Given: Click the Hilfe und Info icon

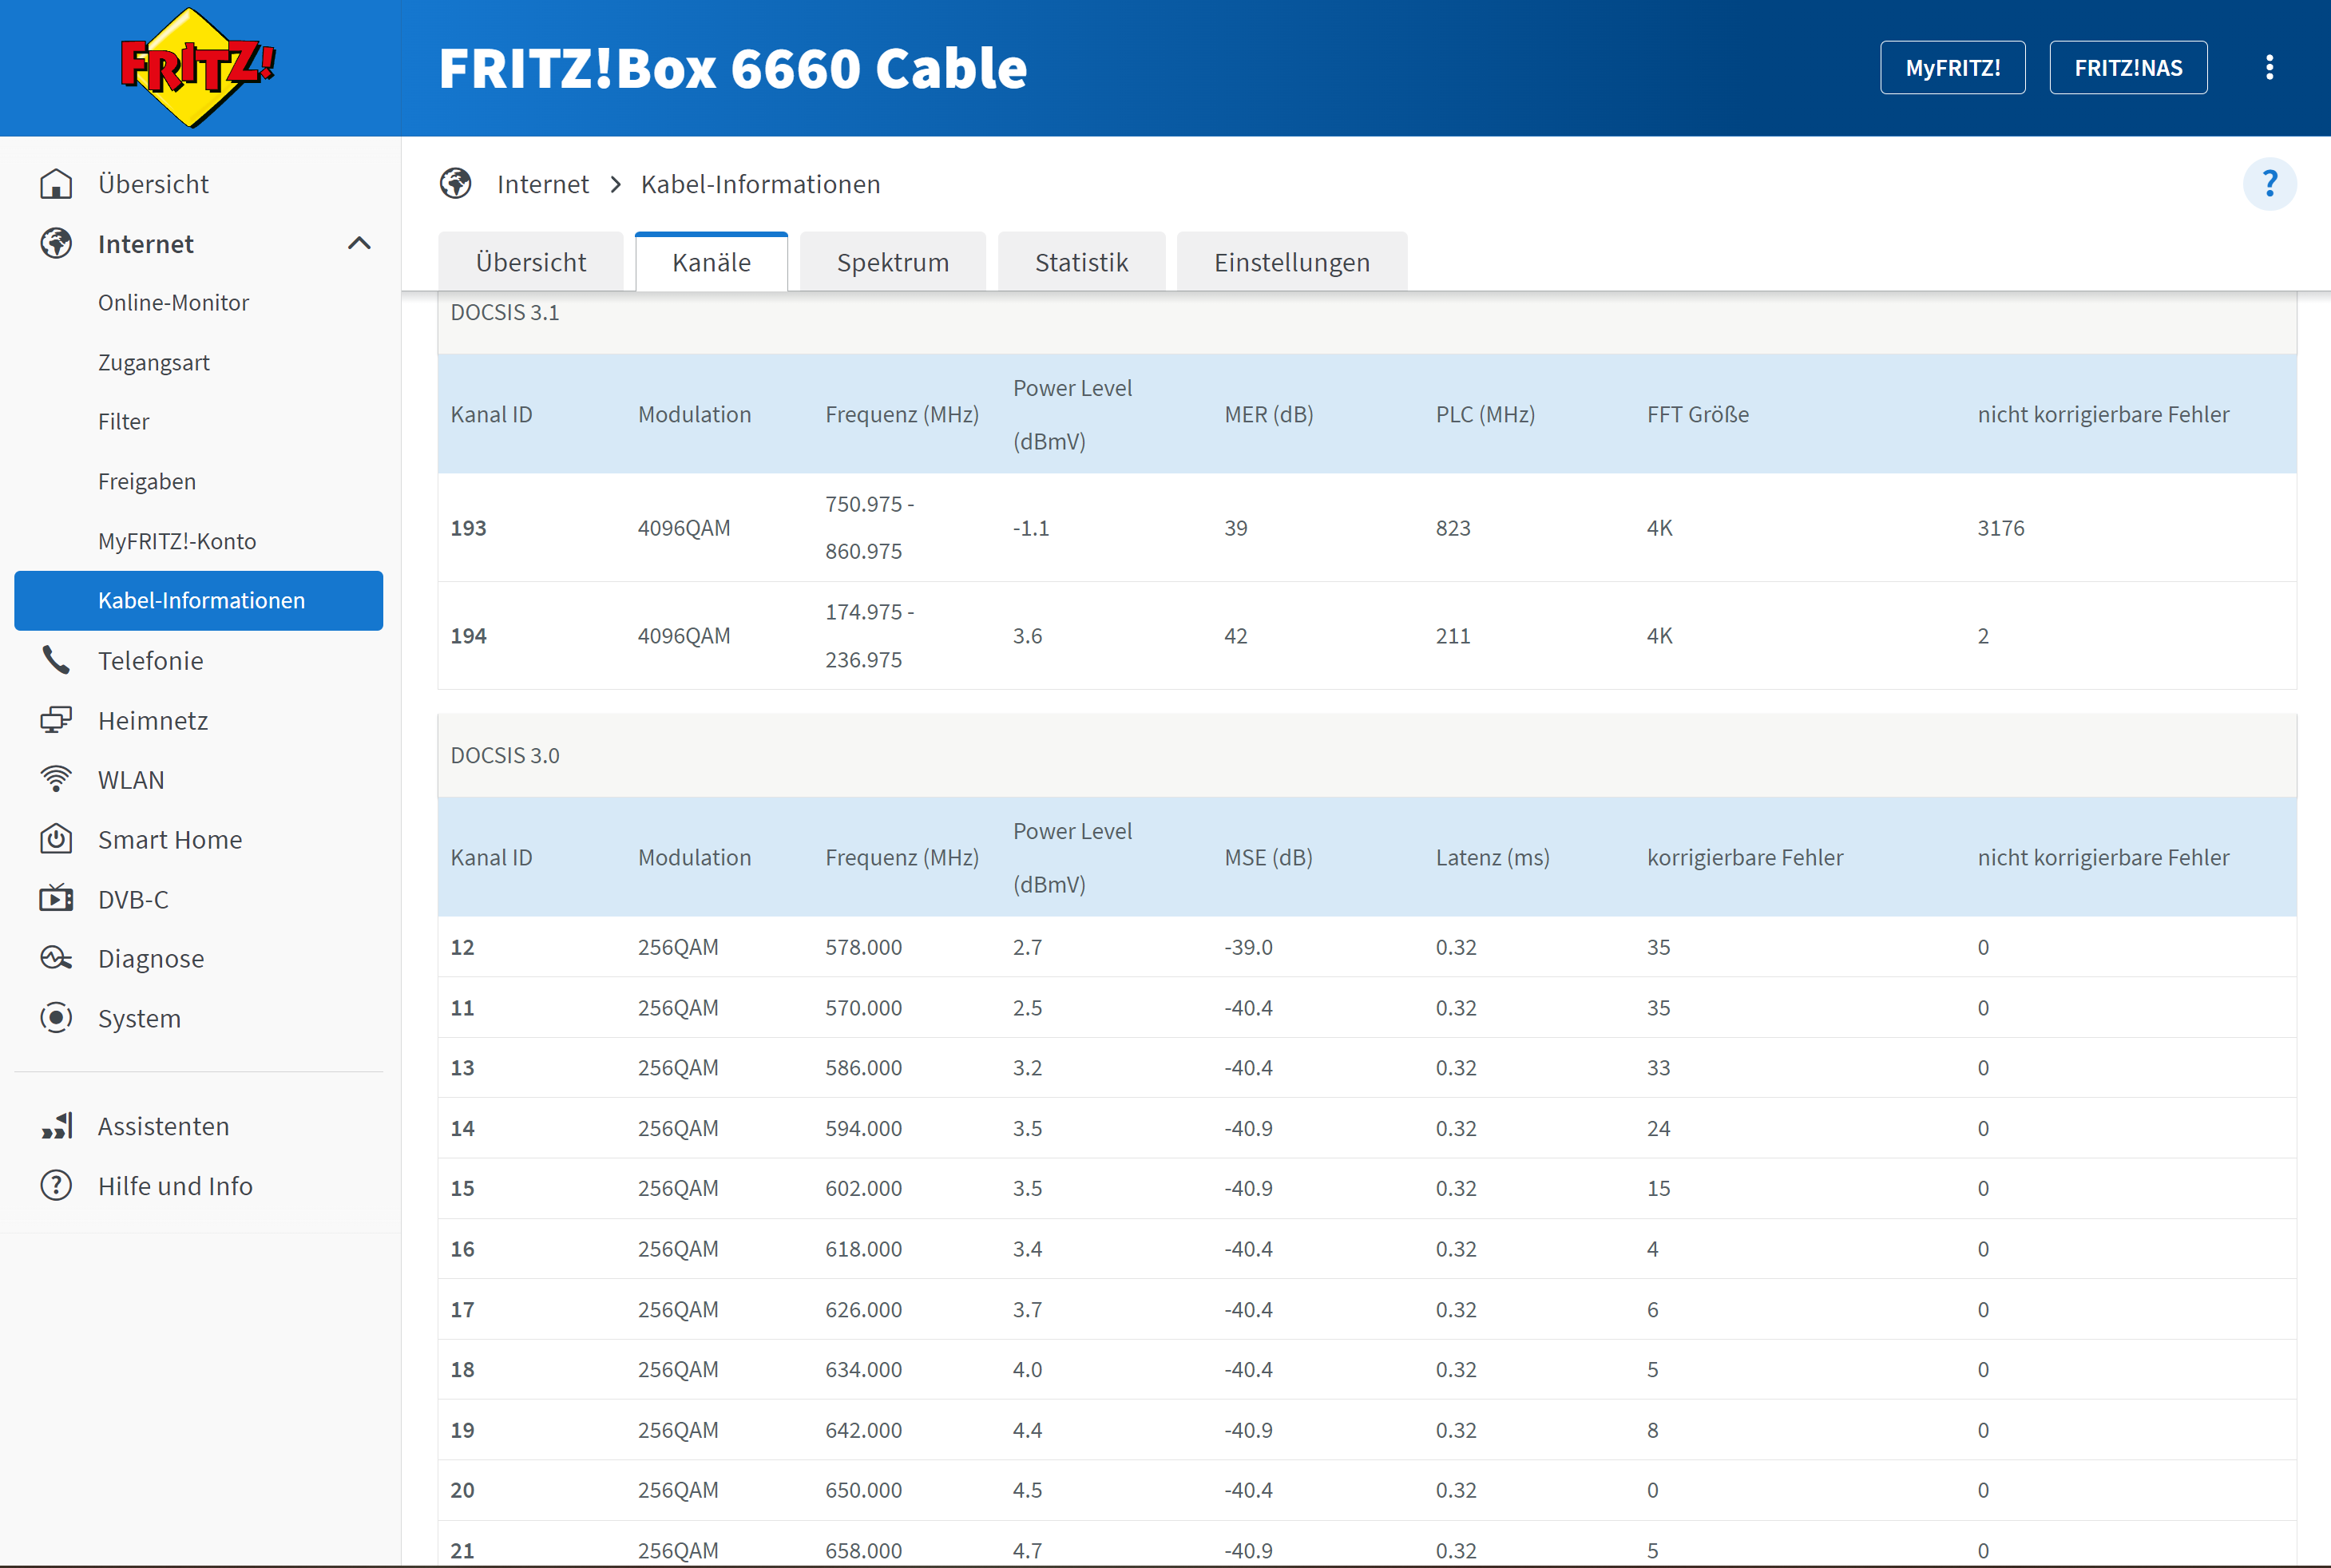Looking at the screenshot, I should click(x=56, y=1185).
